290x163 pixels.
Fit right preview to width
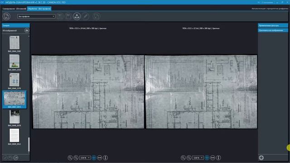pos(213,158)
